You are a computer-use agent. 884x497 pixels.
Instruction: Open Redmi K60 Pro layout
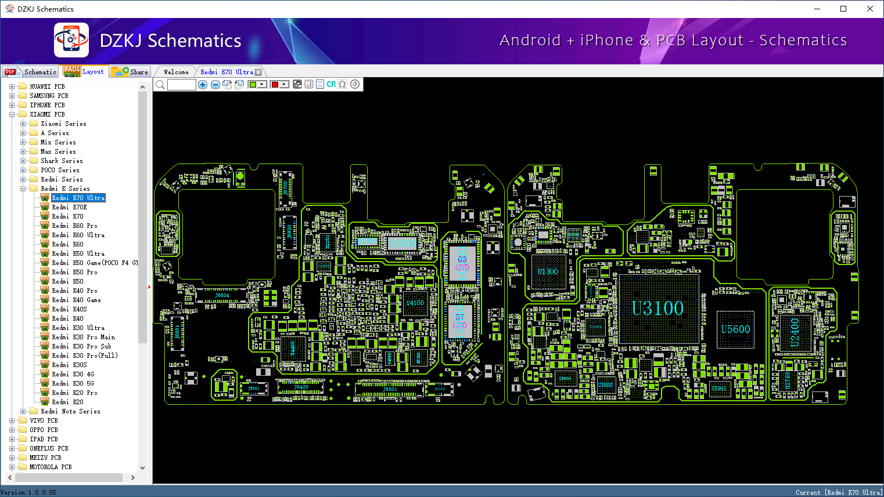pyautogui.click(x=74, y=226)
